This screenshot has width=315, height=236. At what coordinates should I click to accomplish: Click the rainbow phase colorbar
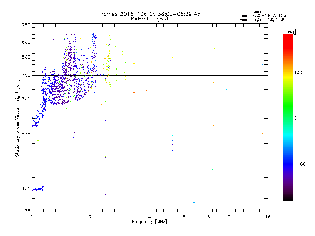coord(288,117)
